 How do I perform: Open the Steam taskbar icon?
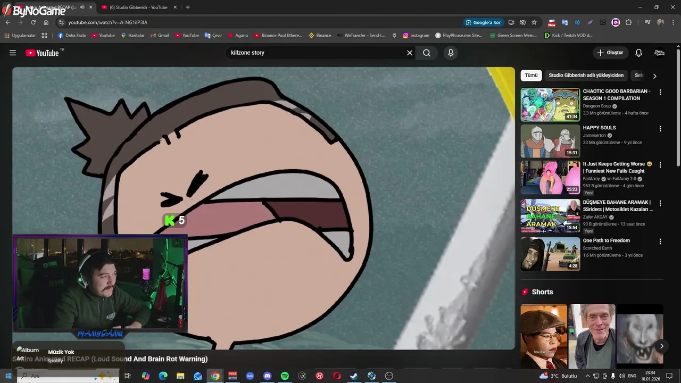click(354, 376)
